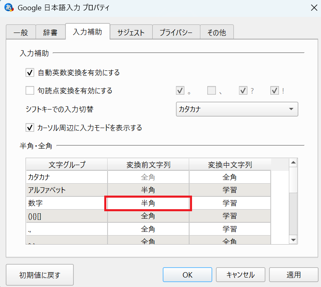Screen dimensions: 321x287
Task: Toggle the 、 punctuation checkbox
Action: [x=211, y=91]
